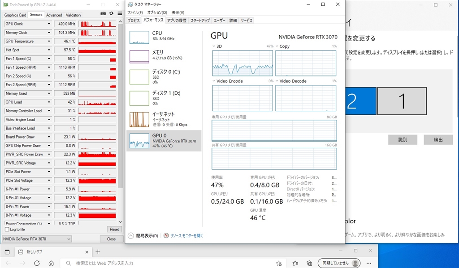Enable the Log to file checkbox
Image resolution: width=459 pixels, height=268 pixels.
[x=7, y=229]
